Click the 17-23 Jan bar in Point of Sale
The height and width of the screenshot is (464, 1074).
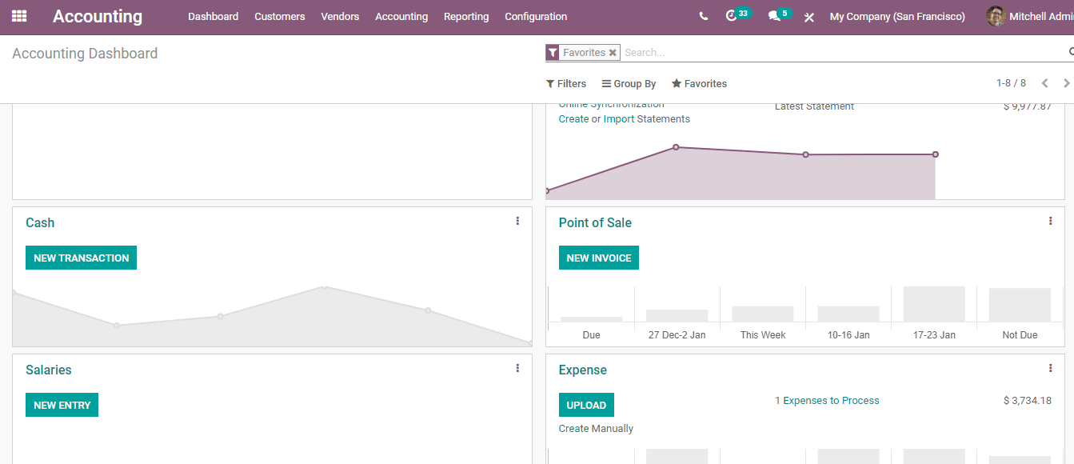(934, 304)
